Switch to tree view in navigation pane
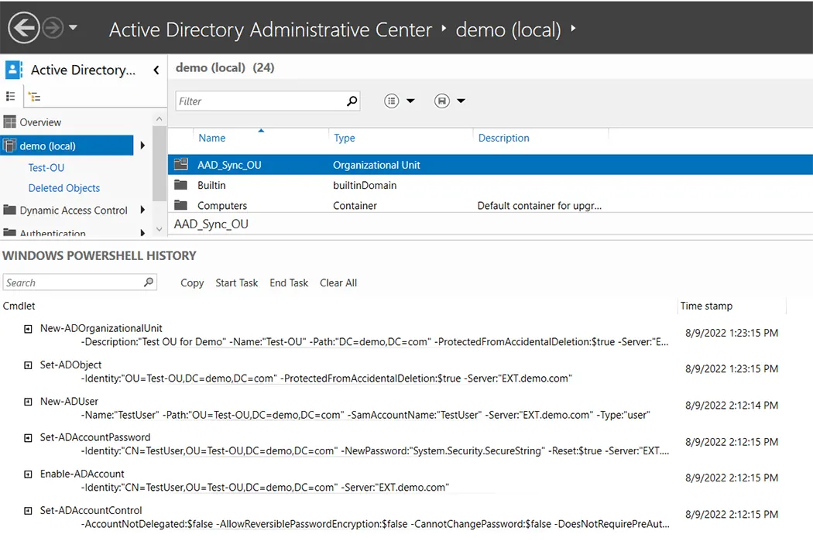The height and width of the screenshot is (541, 813). coord(34,97)
